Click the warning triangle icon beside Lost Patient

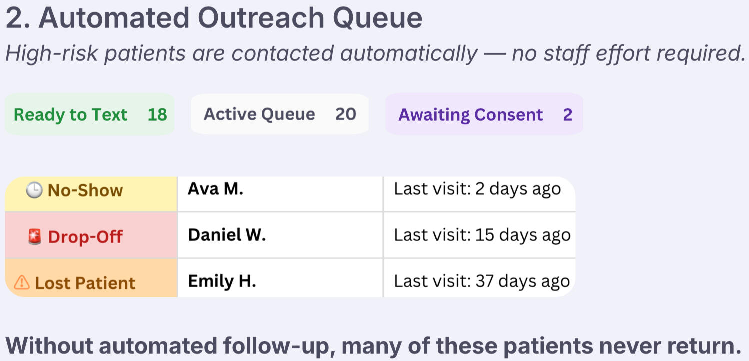pyautogui.click(x=22, y=283)
